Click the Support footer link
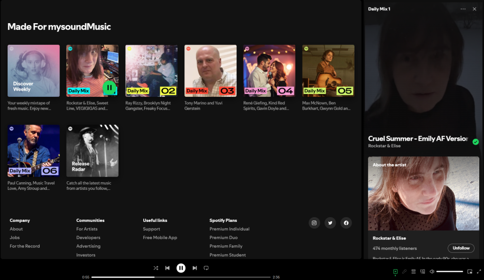 pyautogui.click(x=152, y=229)
